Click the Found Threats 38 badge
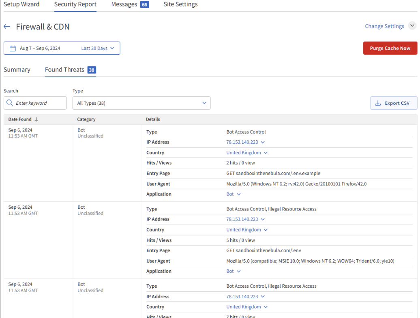 (x=92, y=70)
